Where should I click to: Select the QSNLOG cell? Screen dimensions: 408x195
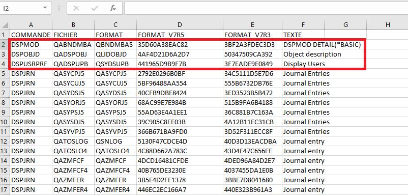[115, 141]
